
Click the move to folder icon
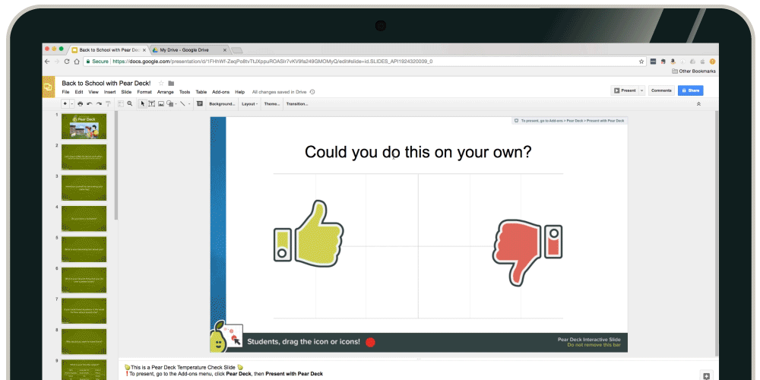coord(171,84)
